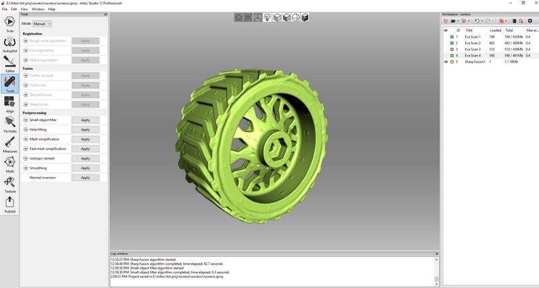539x288 pixels.
Task: Expand the Hole filling options
Action: click(26, 130)
